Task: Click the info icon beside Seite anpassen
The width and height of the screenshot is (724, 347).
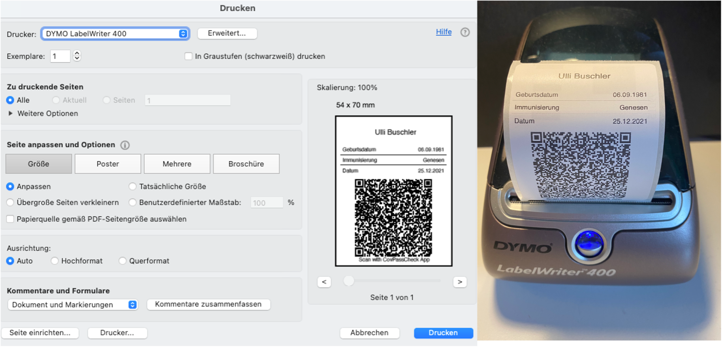Action: point(125,145)
